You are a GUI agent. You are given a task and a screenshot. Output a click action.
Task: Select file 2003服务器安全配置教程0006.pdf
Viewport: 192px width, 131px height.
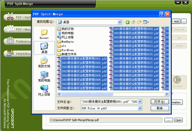82,80
